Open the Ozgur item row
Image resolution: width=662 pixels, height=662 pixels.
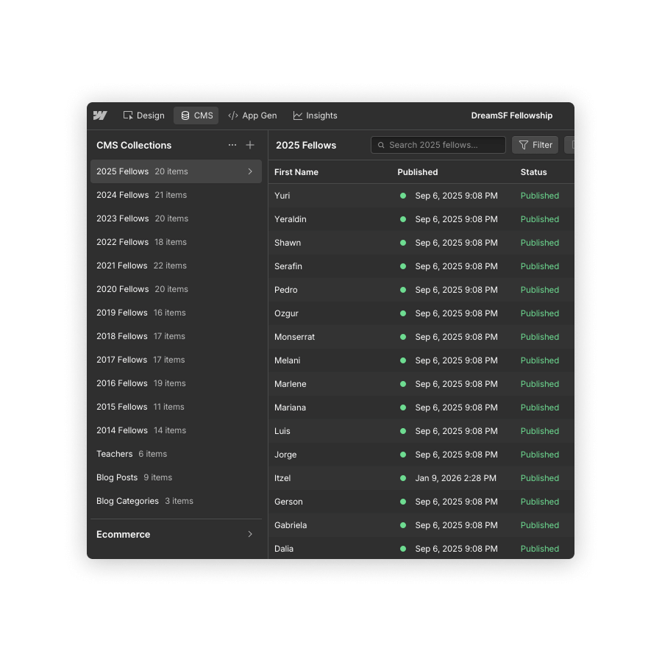tap(421, 313)
